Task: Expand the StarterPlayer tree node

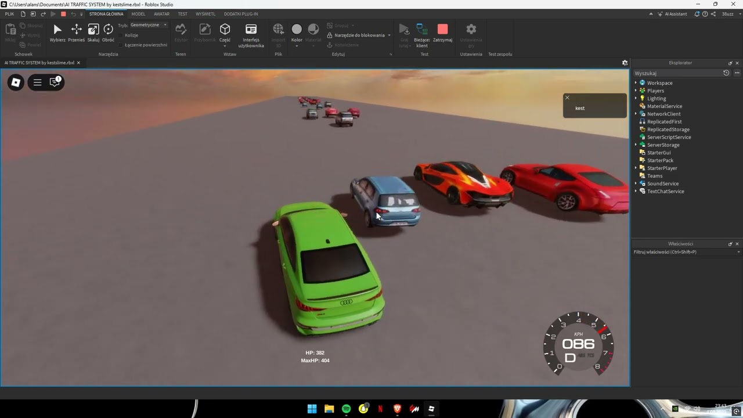Action: tap(636, 168)
